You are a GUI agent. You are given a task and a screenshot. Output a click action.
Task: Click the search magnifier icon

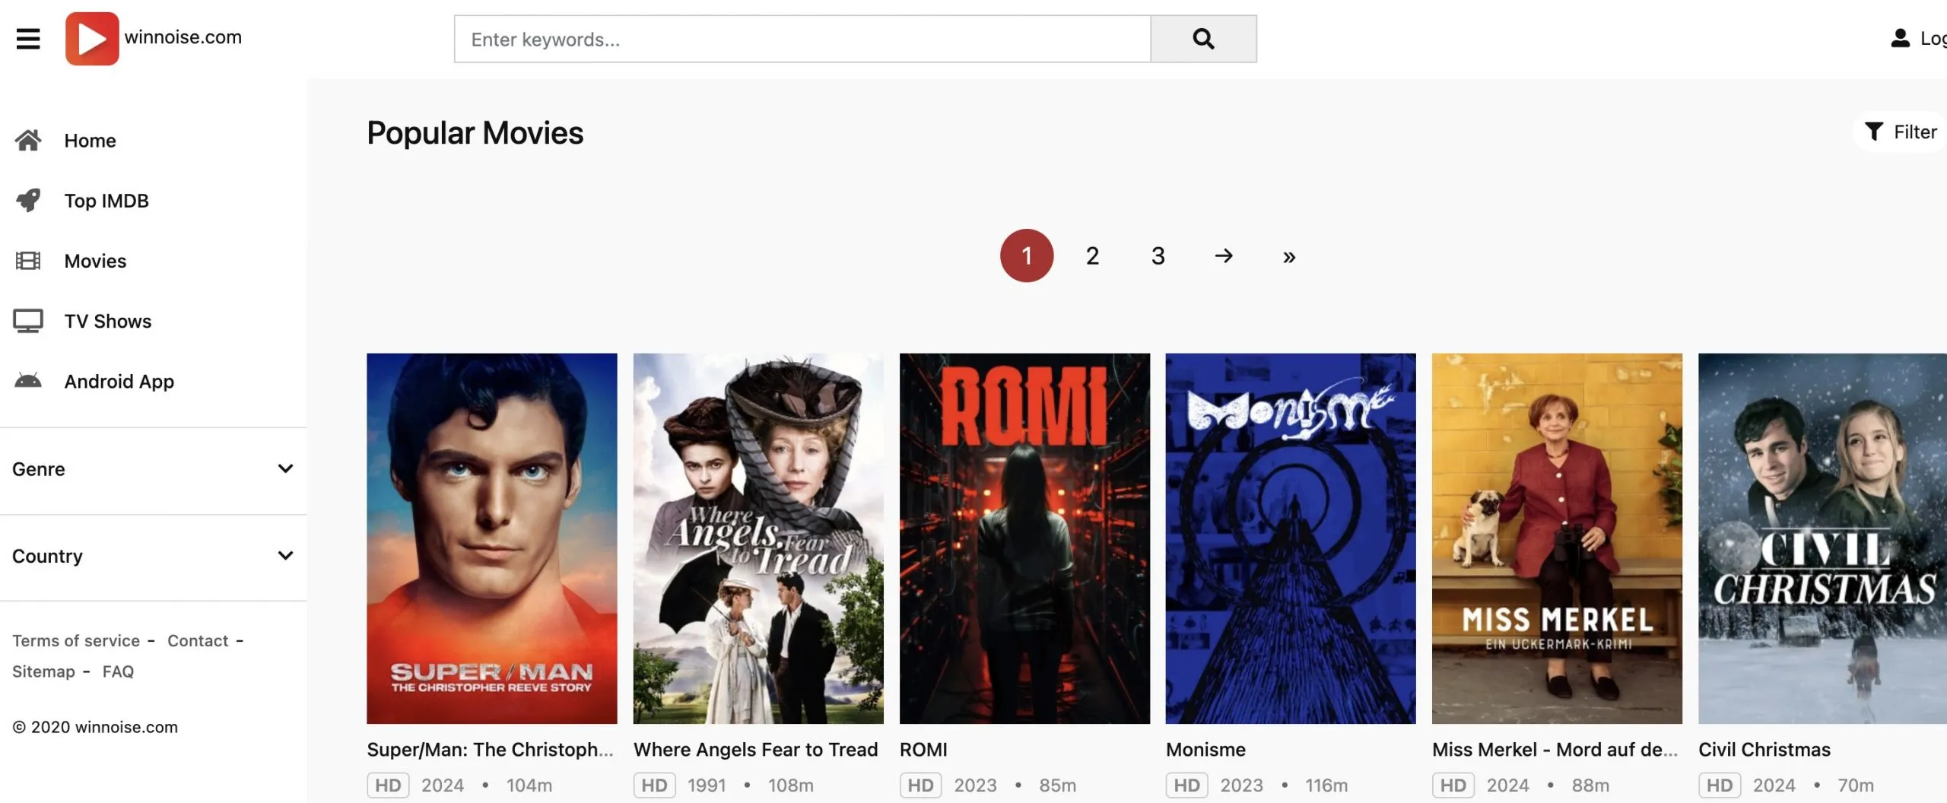1203,38
